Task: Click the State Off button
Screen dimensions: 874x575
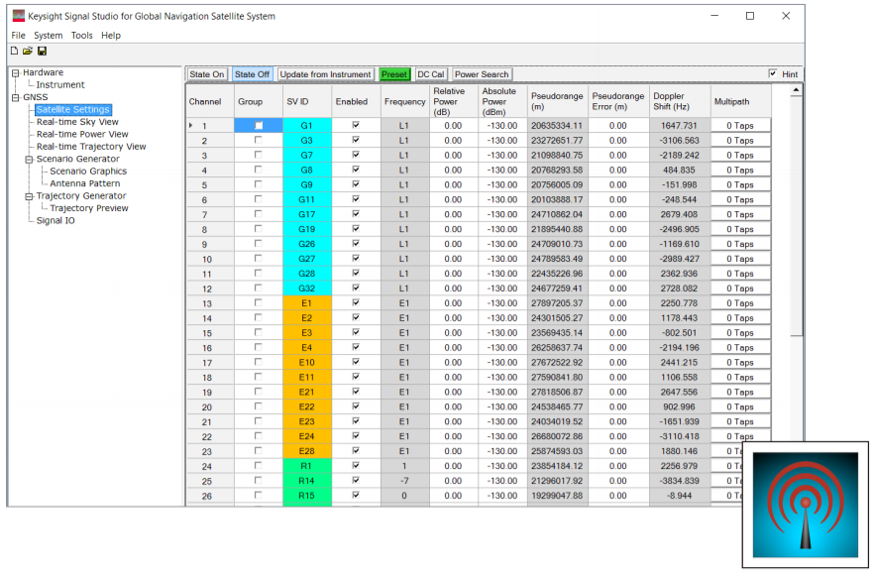Action: (x=252, y=74)
